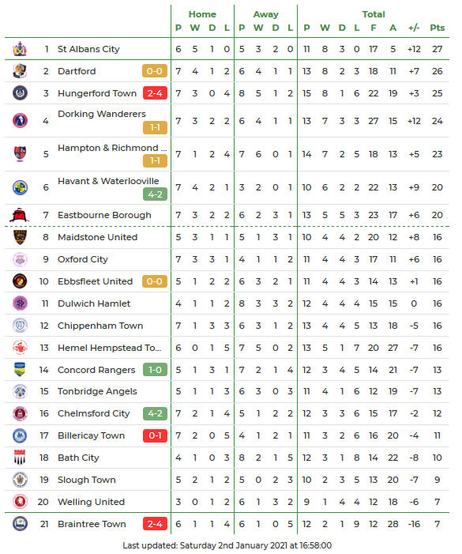The width and height of the screenshot is (462, 554).
Task: Click the Dartford club crest
Action: (20, 71)
